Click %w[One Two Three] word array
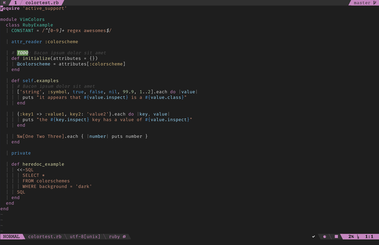 41,136
